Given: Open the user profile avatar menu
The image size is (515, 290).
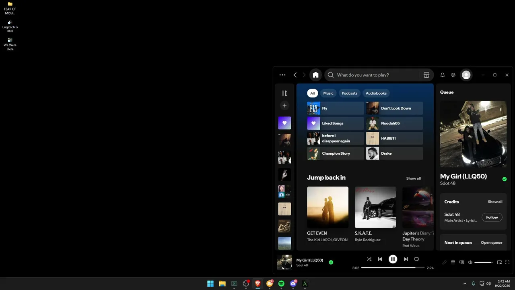Looking at the screenshot, I should click(466, 75).
